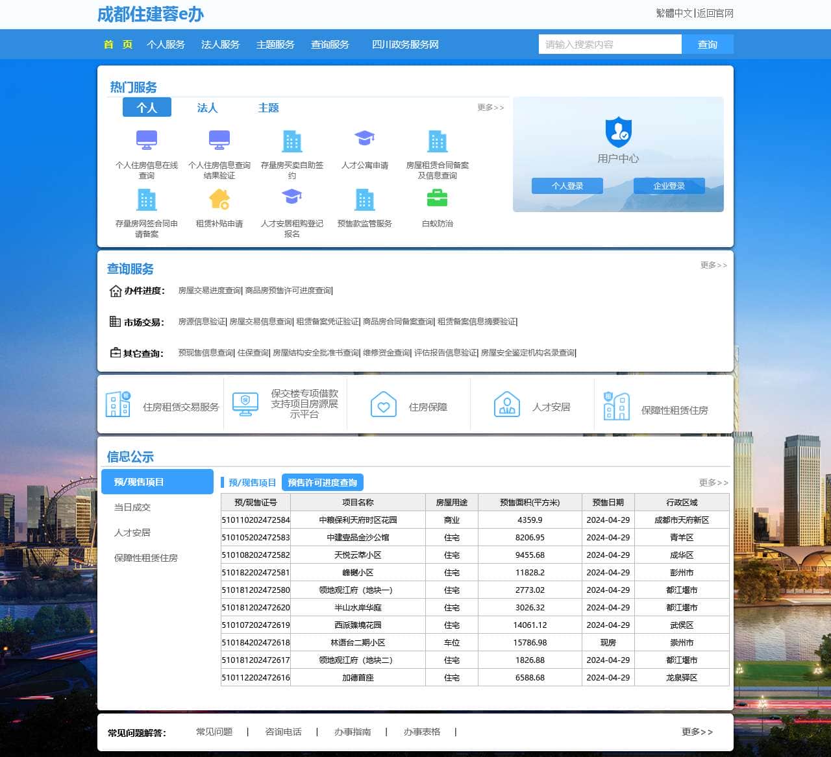Open the 住房租赁交易服务 building icon

pos(118,405)
